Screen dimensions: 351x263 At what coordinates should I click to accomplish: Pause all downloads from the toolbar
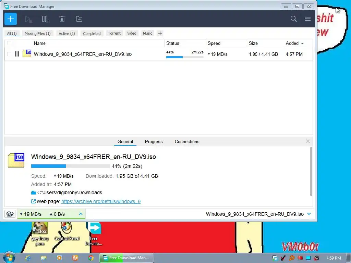[x=46, y=19]
